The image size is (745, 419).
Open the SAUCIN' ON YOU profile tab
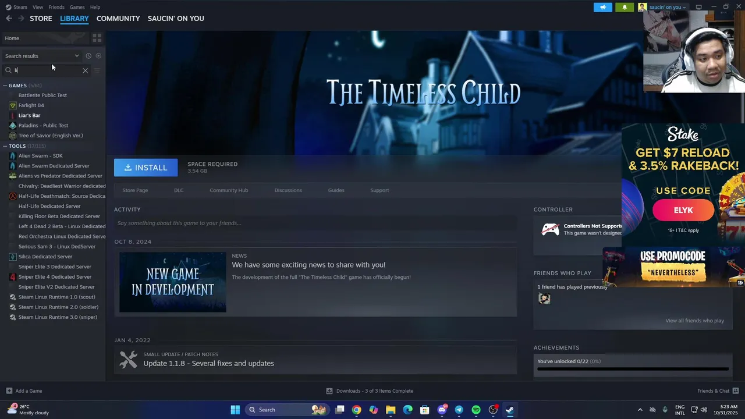click(x=176, y=19)
